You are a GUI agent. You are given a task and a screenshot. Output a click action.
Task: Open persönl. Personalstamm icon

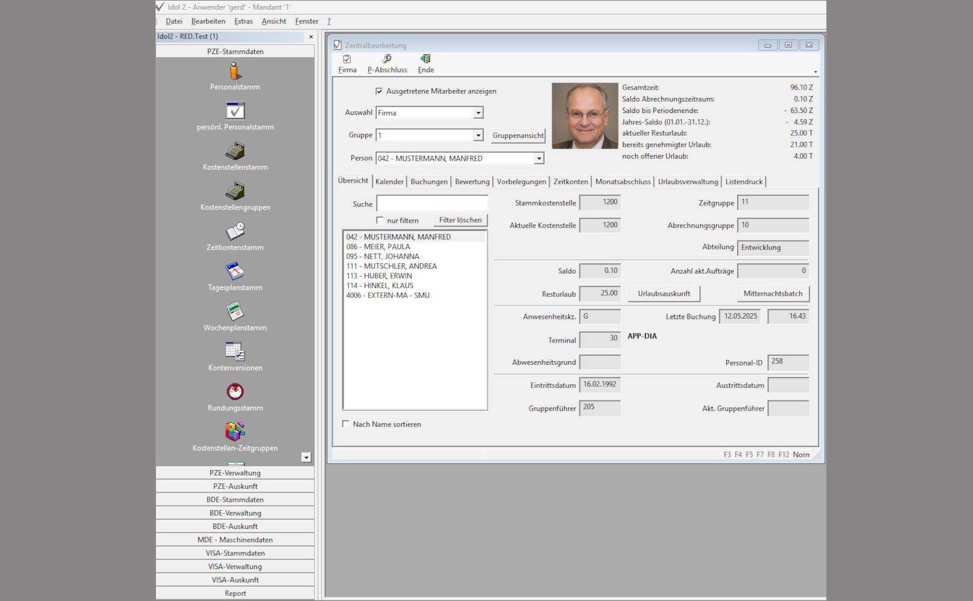click(235, 111)
